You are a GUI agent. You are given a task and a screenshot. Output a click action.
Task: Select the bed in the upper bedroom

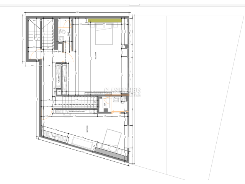[104, 36]
